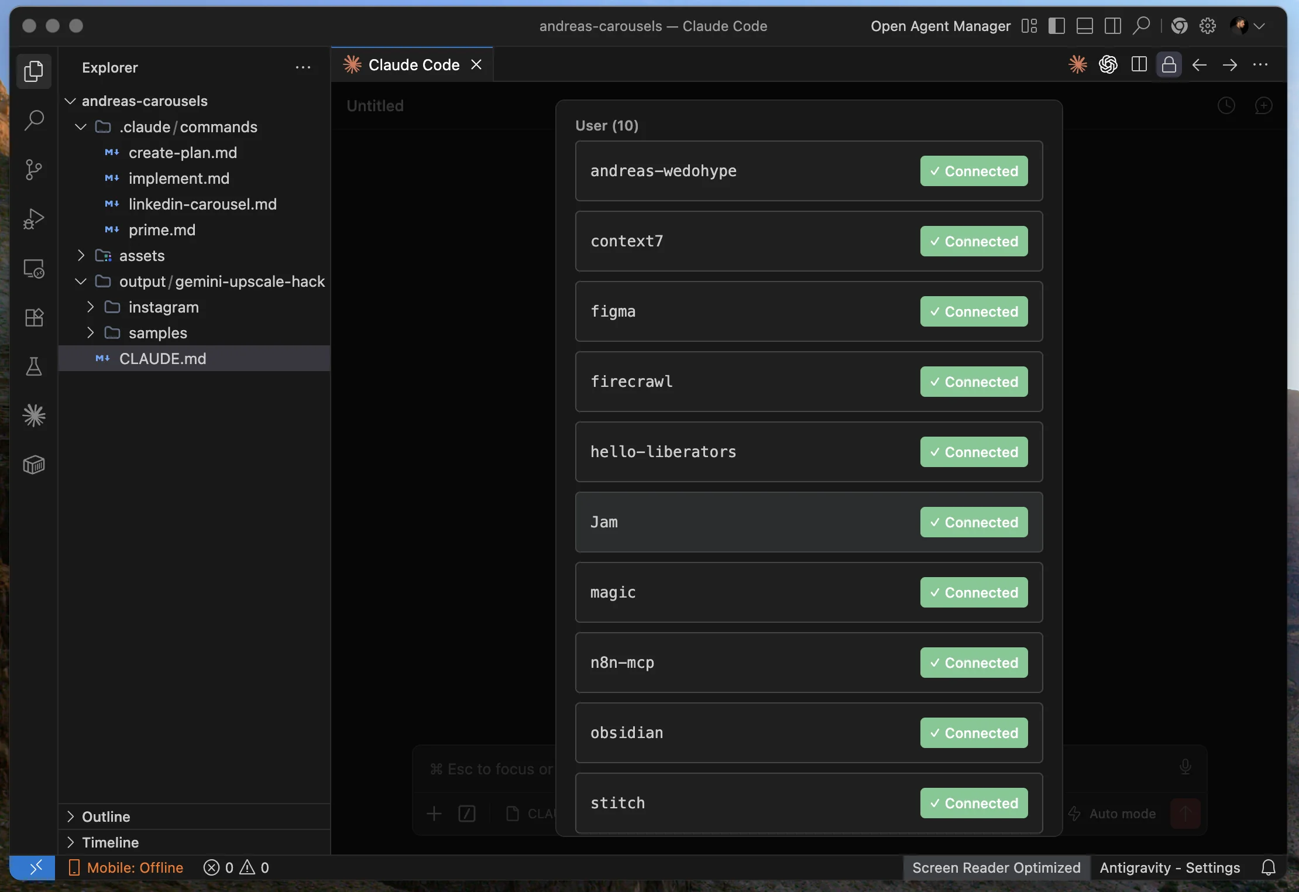The image size is (1299, 892).
Task: Select the obsidian server row
Action: tap(809, 733)
